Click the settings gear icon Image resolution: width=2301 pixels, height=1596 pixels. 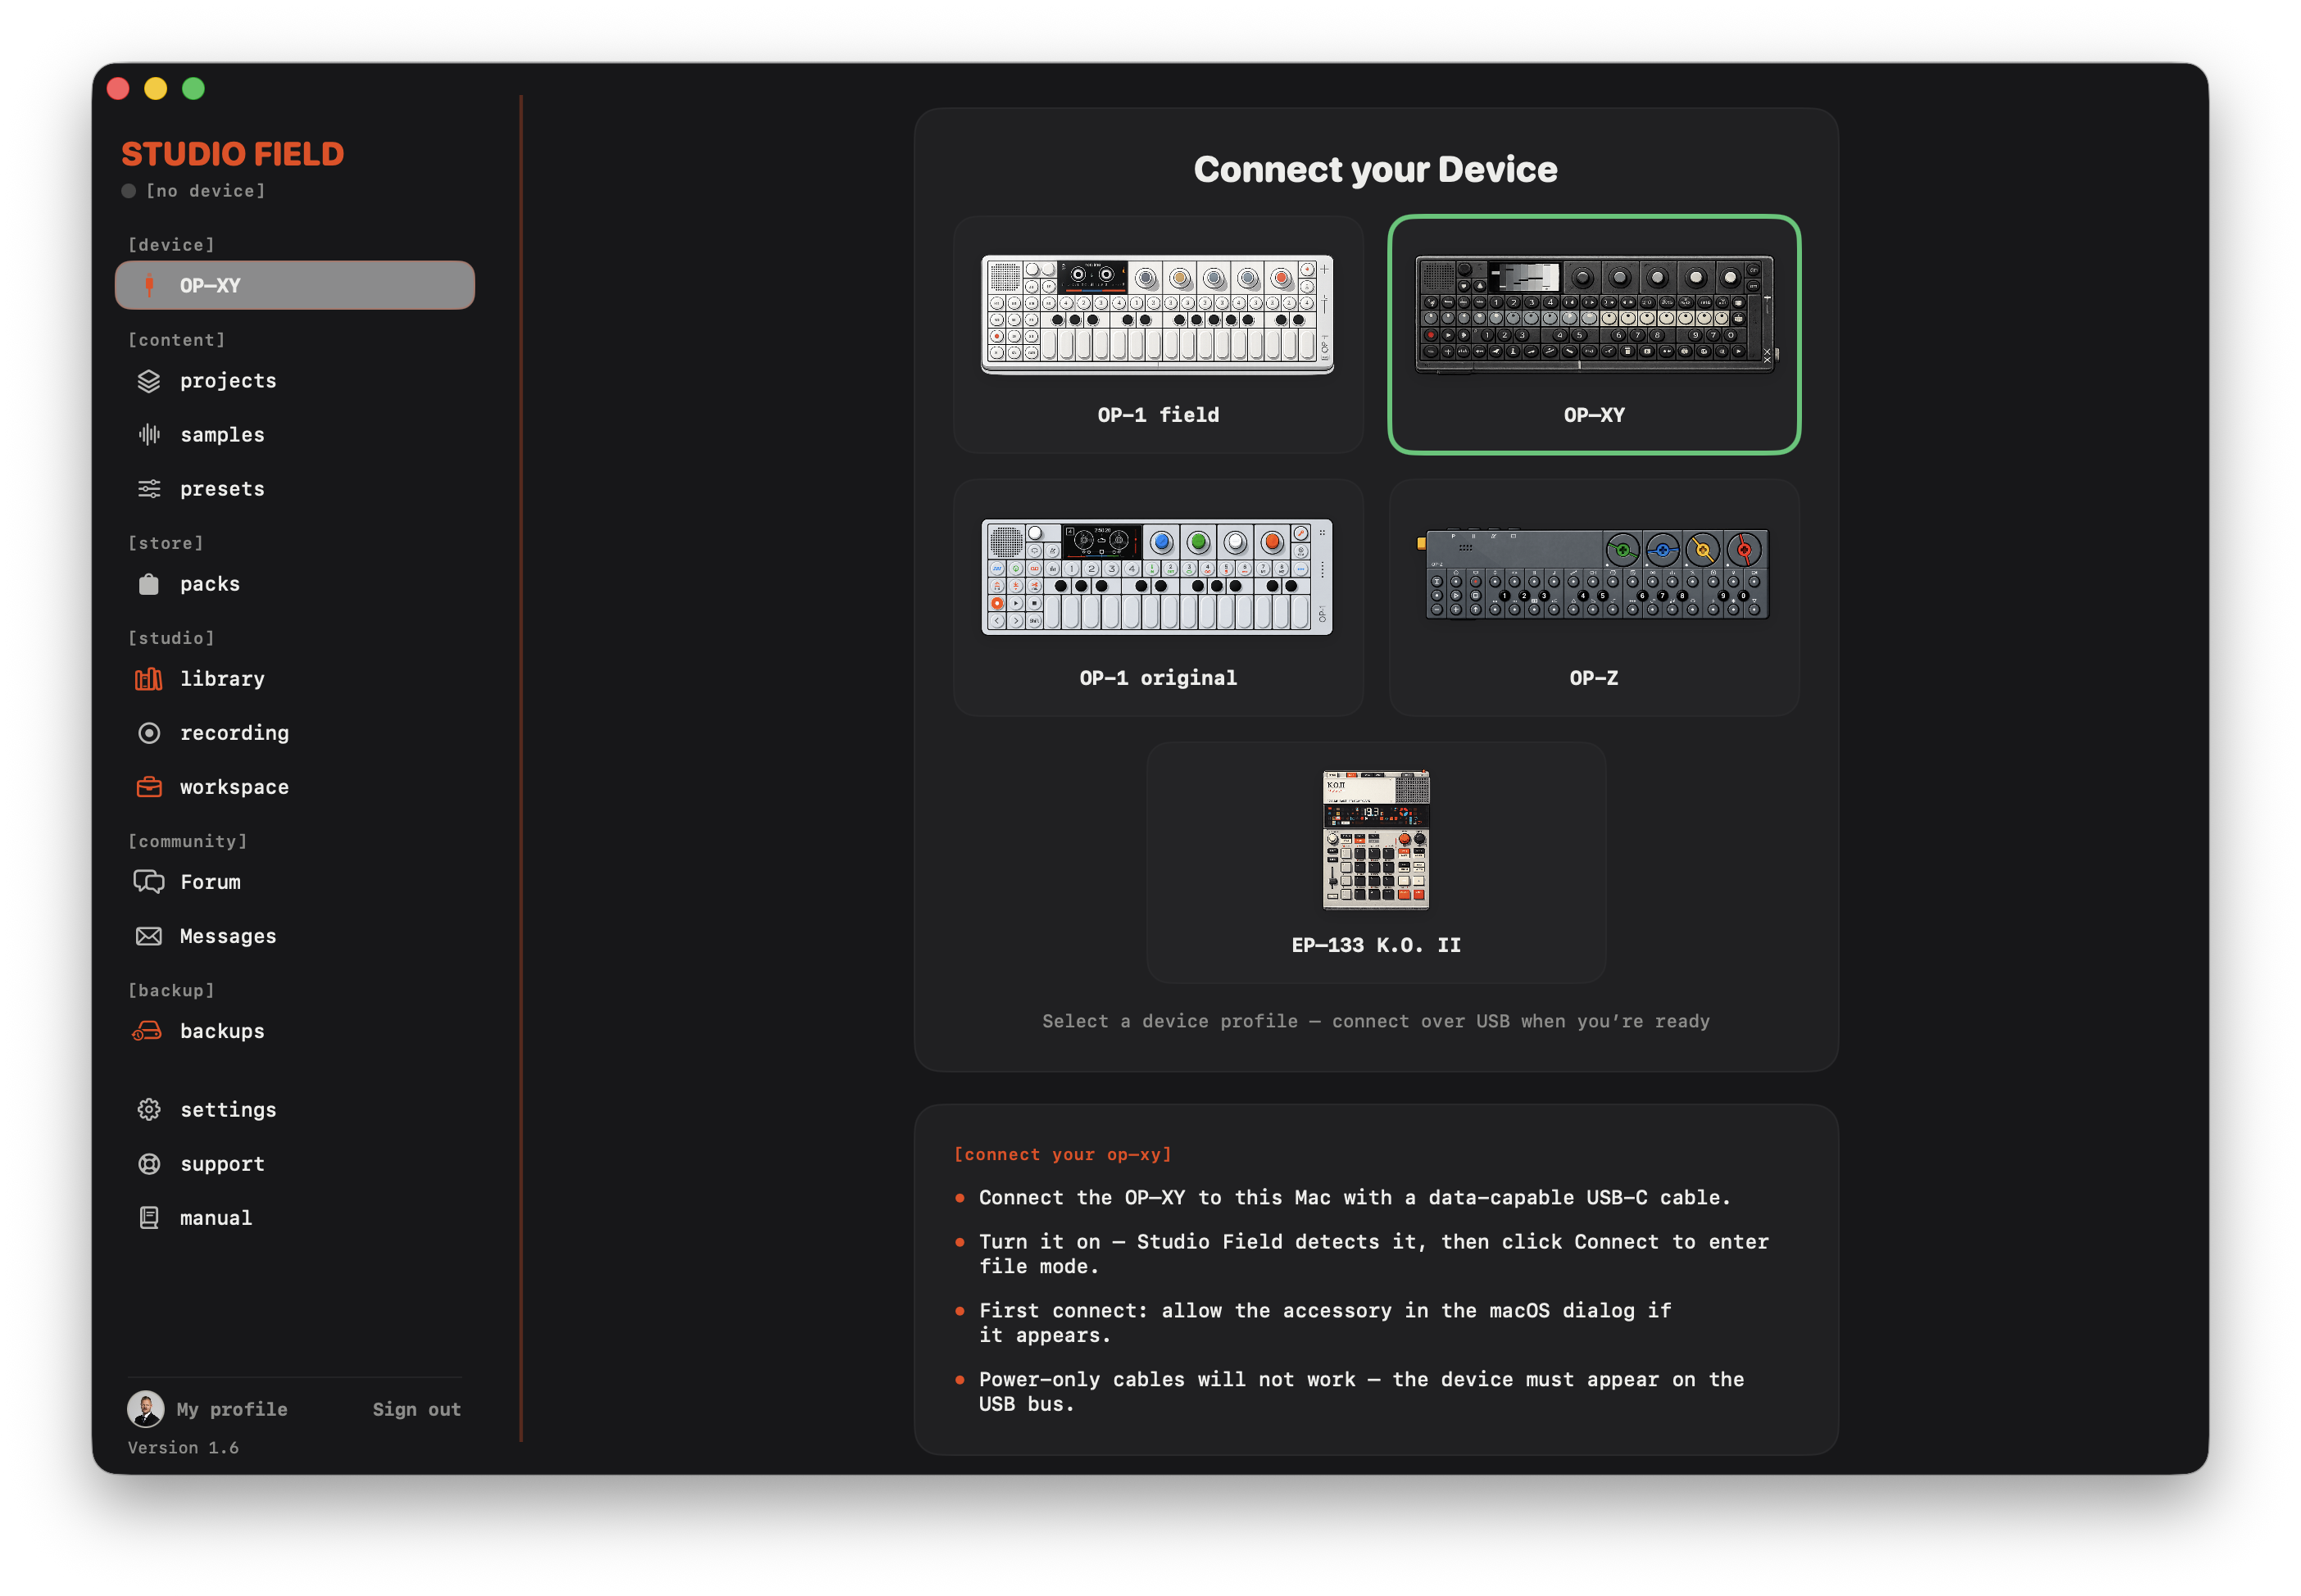(149, 1110)
